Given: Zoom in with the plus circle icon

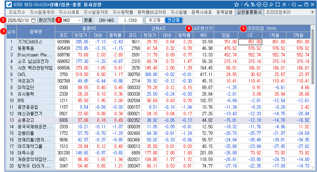Looking at the screenshot, I should 259,4.
